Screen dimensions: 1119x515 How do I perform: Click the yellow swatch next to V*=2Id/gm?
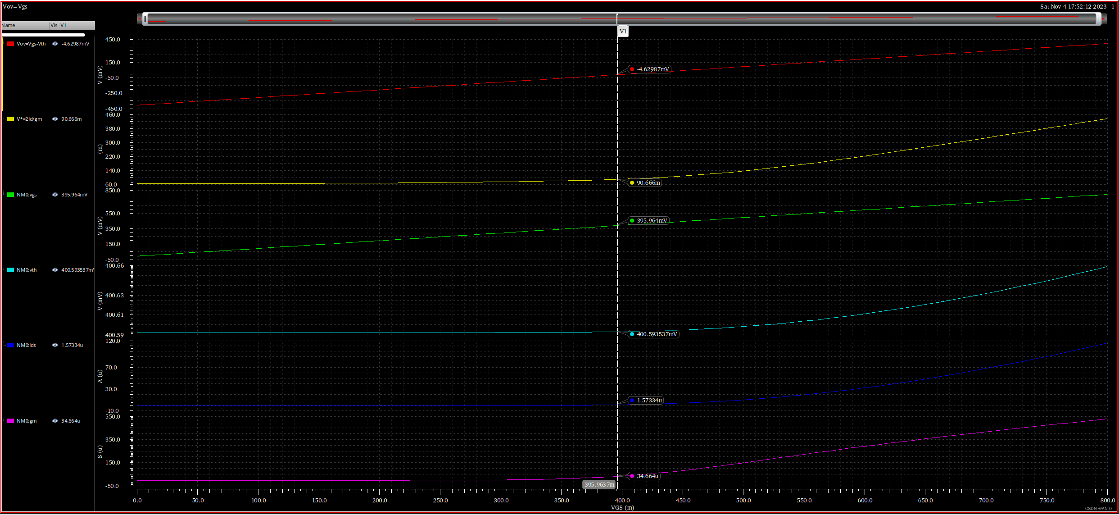click(x=11, y=119)
